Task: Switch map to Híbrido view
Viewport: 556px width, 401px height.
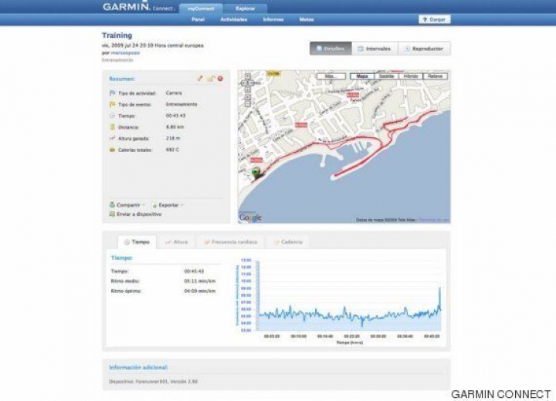Action: [411, 76]
